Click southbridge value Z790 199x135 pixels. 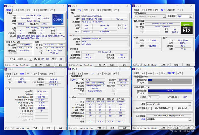pyautogui.click(x=105, y=28)
